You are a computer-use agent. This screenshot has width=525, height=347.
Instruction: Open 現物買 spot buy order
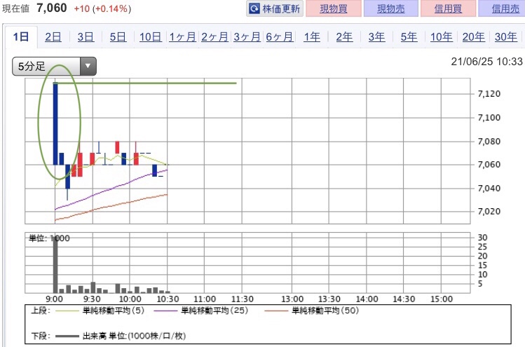334,8
